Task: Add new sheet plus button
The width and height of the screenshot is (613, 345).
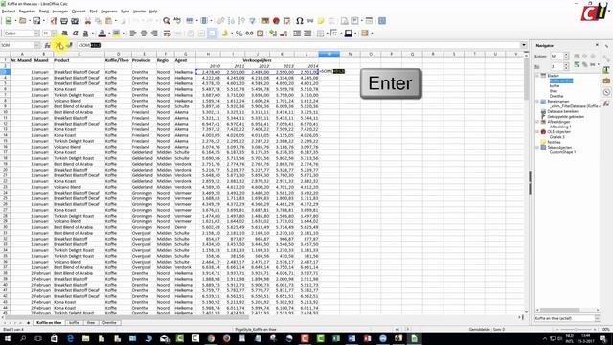Action: click(x=28, y=323)
